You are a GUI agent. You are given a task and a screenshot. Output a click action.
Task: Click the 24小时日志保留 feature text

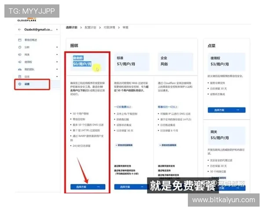(81, 146)
